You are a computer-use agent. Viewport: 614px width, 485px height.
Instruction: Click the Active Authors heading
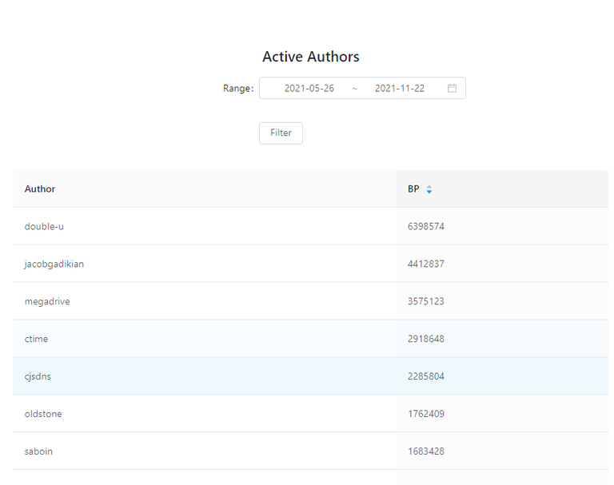(x=311, y=58)
